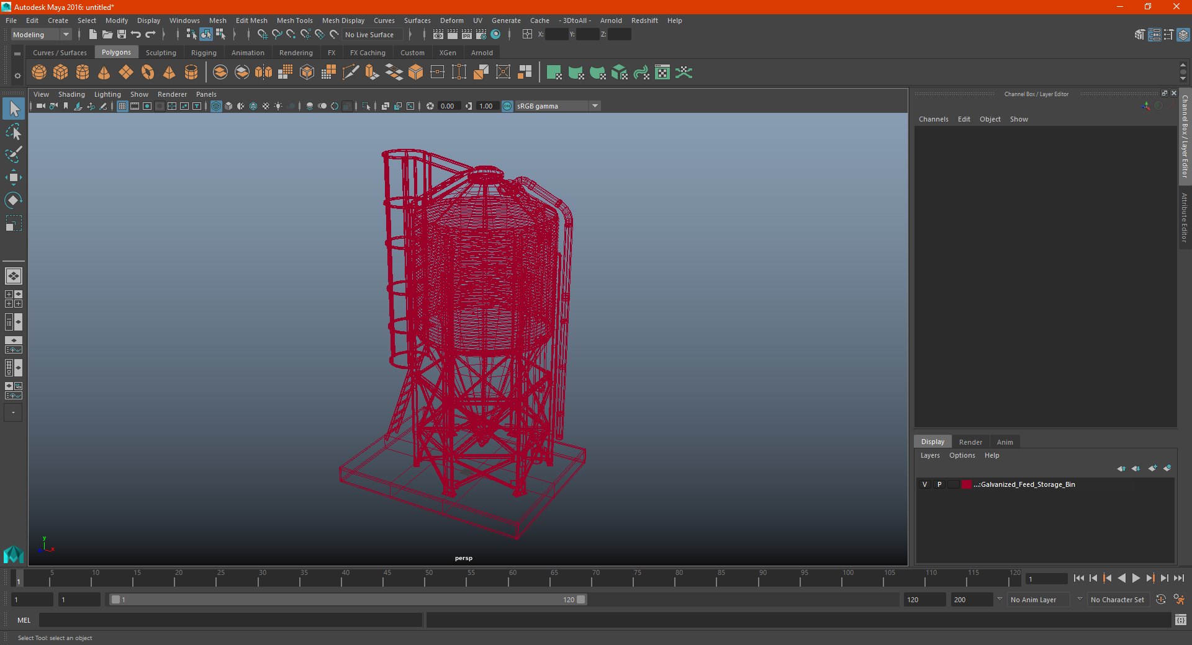This screenshot has height=645, width=1192.
Task: Switch to four view layout
Action: point(14,299)
